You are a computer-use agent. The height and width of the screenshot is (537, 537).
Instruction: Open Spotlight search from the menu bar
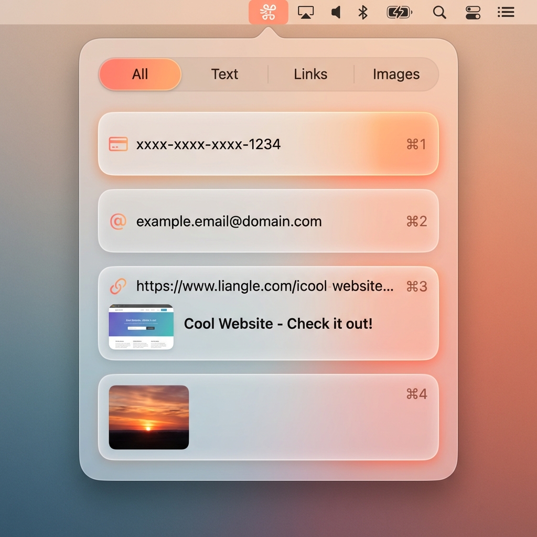(x=439, y=12)
